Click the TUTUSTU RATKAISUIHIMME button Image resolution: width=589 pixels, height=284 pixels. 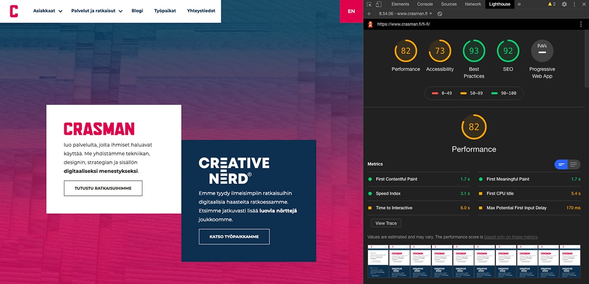coord(103,189)
